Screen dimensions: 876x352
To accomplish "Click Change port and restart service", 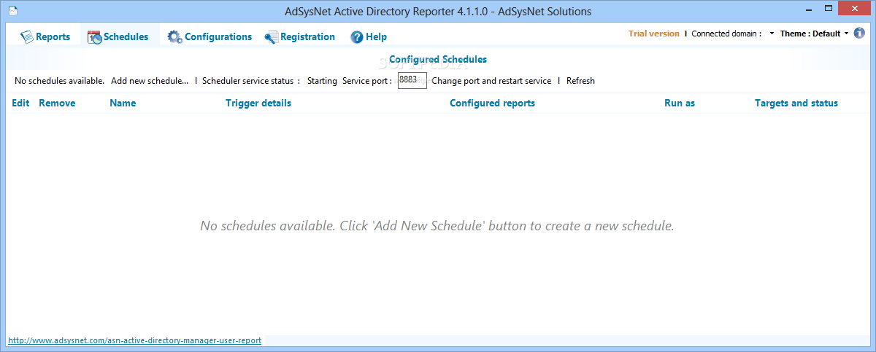I will coord(491,81).
